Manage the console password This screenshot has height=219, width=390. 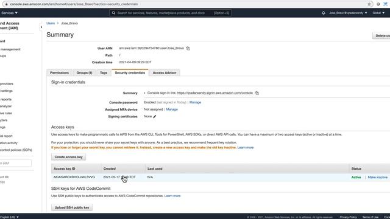click(195, 102)
